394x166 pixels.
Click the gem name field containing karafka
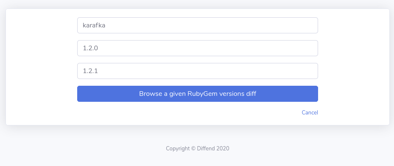click(198, 25)
